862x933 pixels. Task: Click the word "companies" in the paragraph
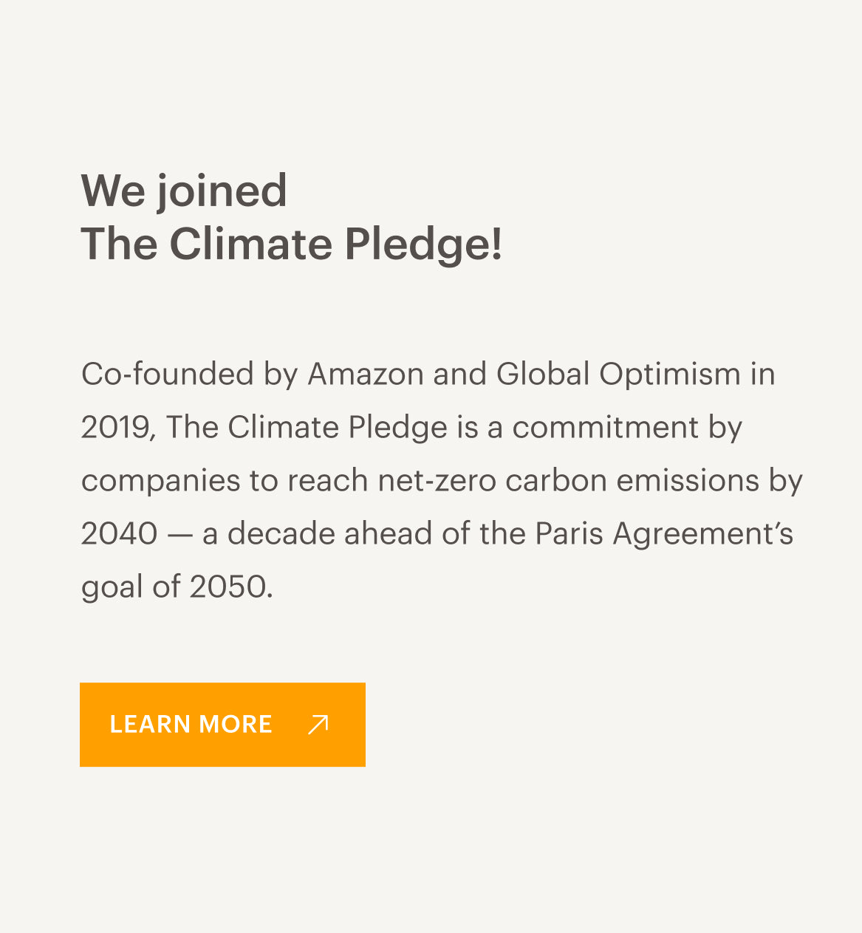point(160,482)
